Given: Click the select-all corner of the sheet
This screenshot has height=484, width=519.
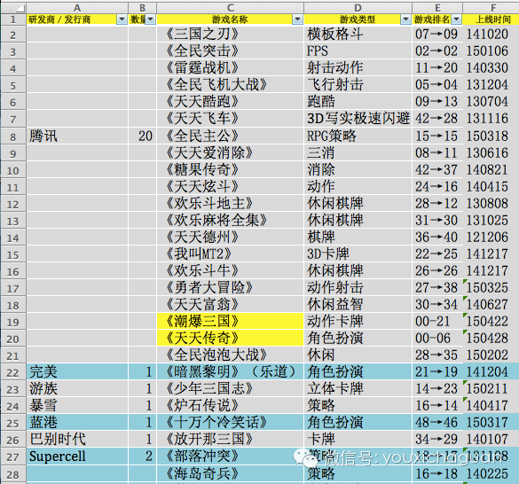Looking at the screenshot, I should [13, 8].
